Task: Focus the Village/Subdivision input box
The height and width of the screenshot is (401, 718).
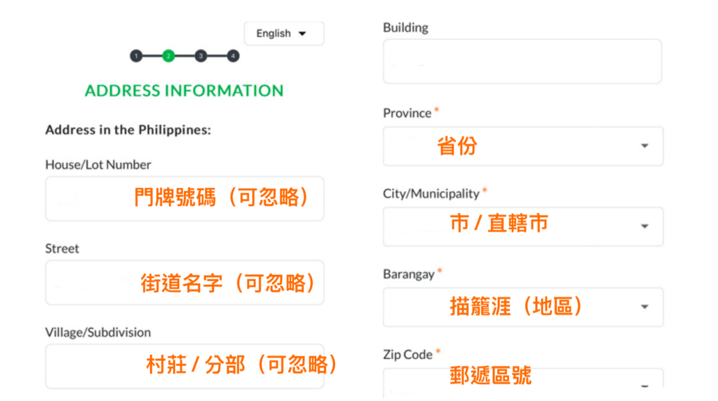Action: point(184,366)
